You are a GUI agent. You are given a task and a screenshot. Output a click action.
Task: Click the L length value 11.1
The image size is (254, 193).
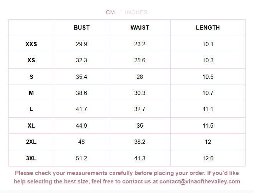(208, 109)
